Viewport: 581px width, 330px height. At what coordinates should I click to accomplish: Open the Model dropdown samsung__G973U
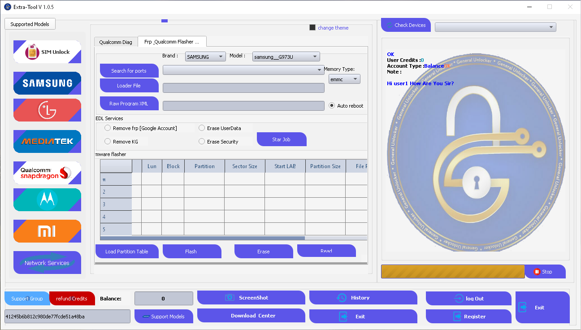tap(286, 56)
